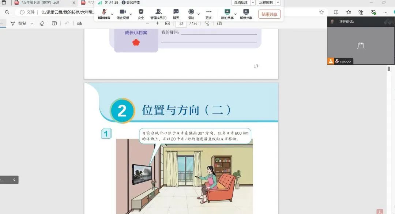Open the Interactive Annotation menu
Viewport: 395px width, 214px height.
click(241, 3)
